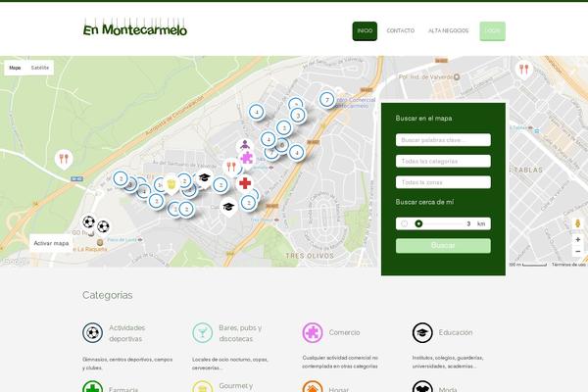Open the Todas las categorías dropdown
Image resolution: width=588 pixels, height=392 pixels.
pos(443,161)
